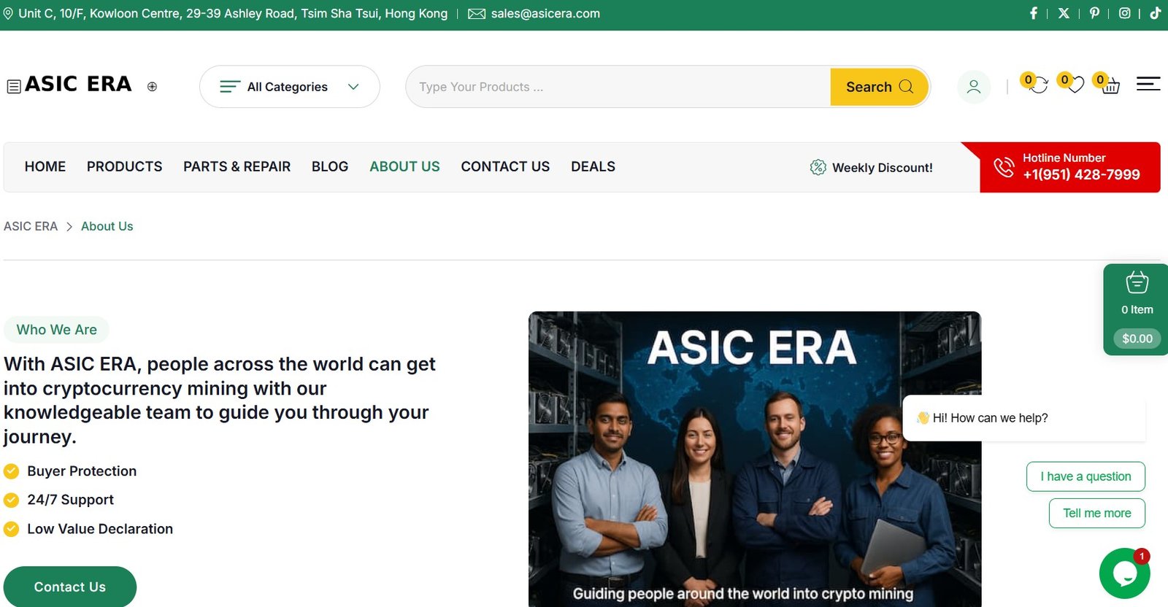The image size is (1168, 607).
Task: Click the sales@asicera.com email link
Action: (x=545, y=13)
